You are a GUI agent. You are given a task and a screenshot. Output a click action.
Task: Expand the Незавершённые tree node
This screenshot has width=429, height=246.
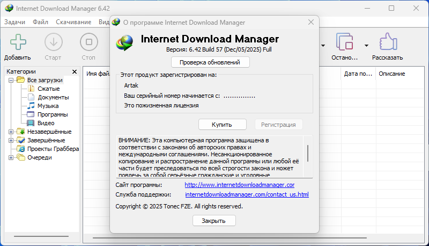click(11, 132)
